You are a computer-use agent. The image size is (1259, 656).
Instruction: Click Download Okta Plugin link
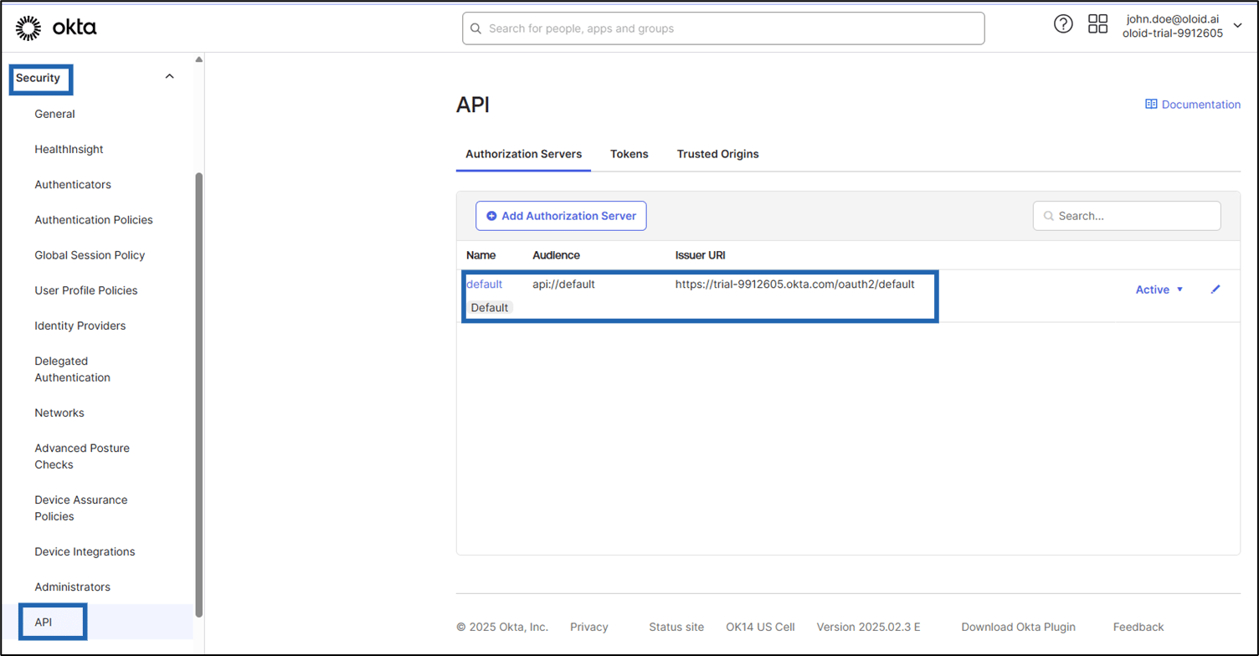tap(1018, 627)
